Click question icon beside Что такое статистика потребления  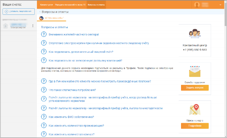pos(44,90)
